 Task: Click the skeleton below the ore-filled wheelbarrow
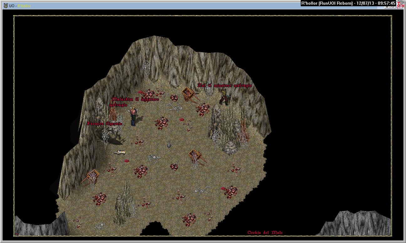(x=175, y=108)
